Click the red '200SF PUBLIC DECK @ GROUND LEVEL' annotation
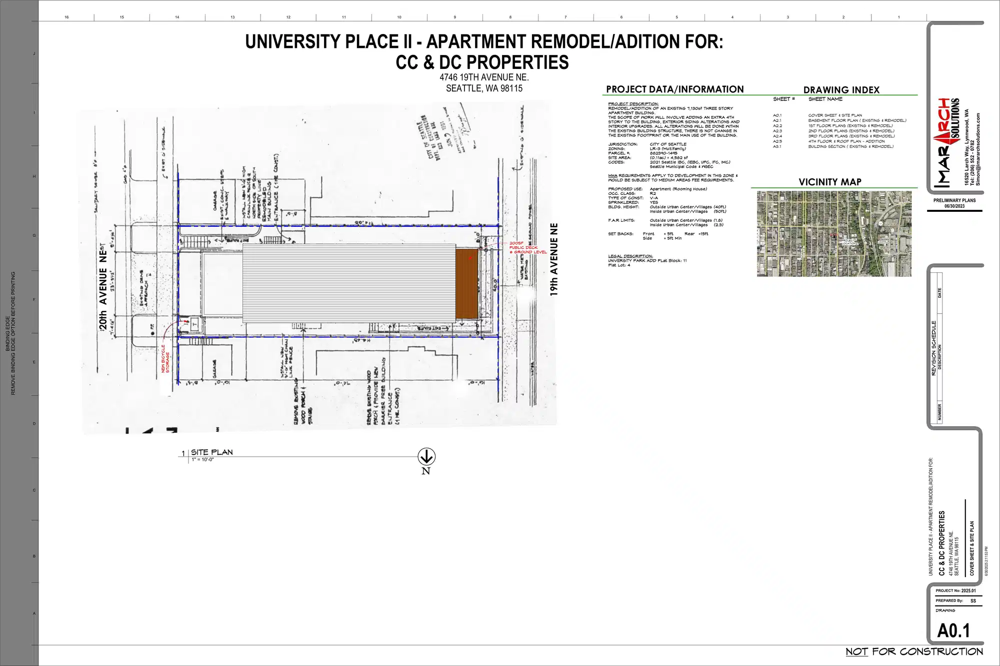1000x666 pixels. pos(528,248)
